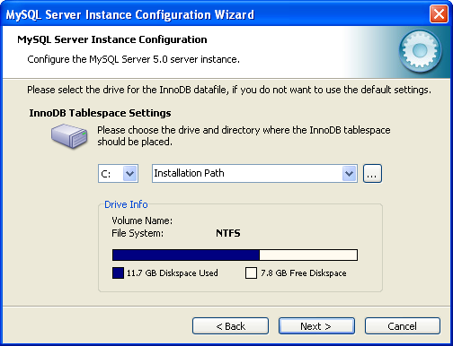The height and width of the screenshot is (346, 453).
Task: Click the 7.8 GB Free Diskspace text
Action: pyautogui.click(x=304, y=273)
